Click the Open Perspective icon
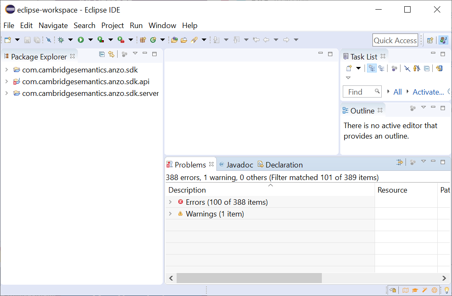The image size is (452, 296). pyautogui.click(x=430, y=40)
